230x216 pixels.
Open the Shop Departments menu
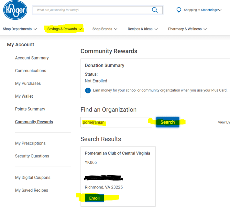20,29
